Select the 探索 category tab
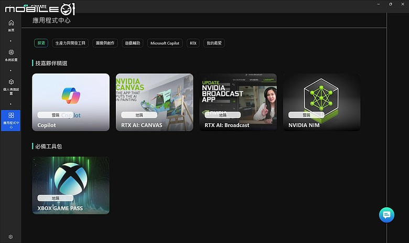Screen dimensions: 409x243 [41, 43]
